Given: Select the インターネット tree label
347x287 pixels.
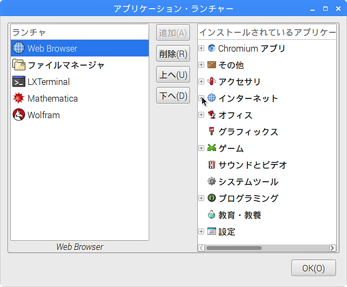Looking at the screenshot, I should (x=248, y=98).
